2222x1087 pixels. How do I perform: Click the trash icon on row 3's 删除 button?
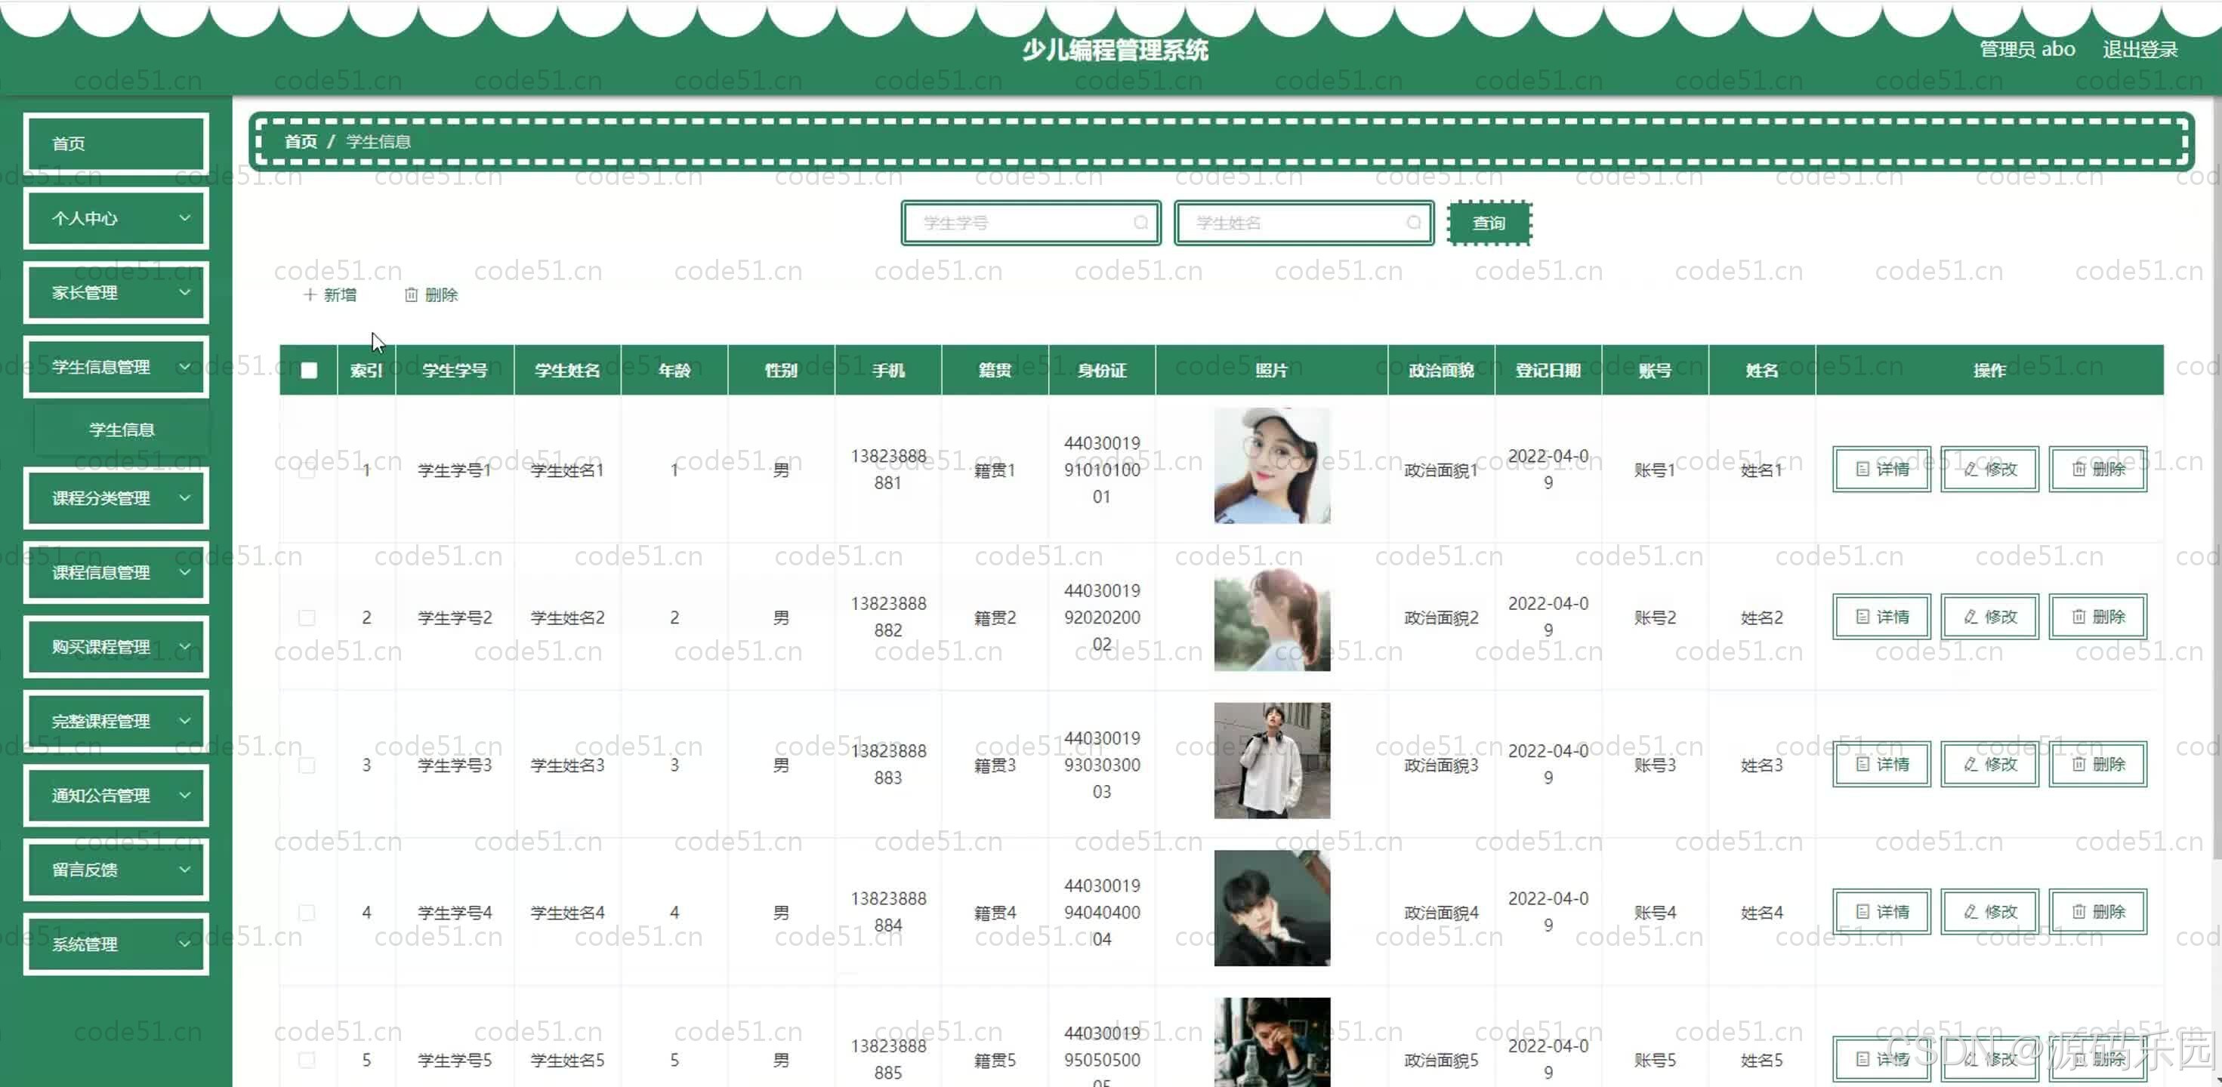[x=2078, y=764]
